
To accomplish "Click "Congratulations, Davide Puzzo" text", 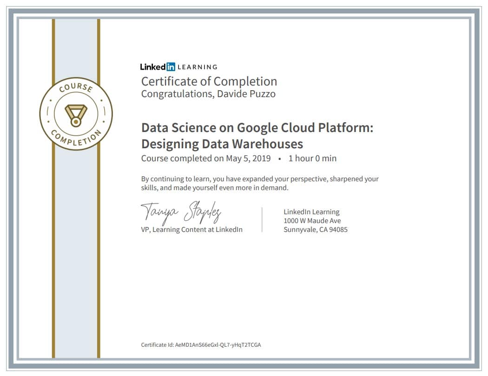I will (208, 94).
